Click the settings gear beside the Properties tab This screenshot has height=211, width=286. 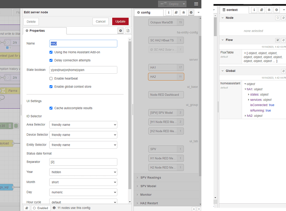(120, 31)
